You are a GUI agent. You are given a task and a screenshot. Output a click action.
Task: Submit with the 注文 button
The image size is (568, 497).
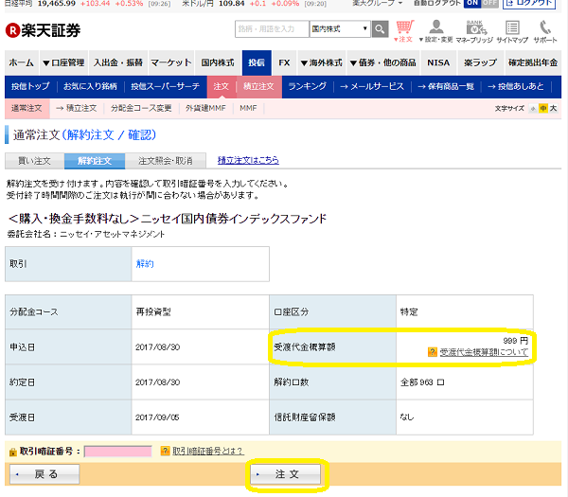(286, 474)
